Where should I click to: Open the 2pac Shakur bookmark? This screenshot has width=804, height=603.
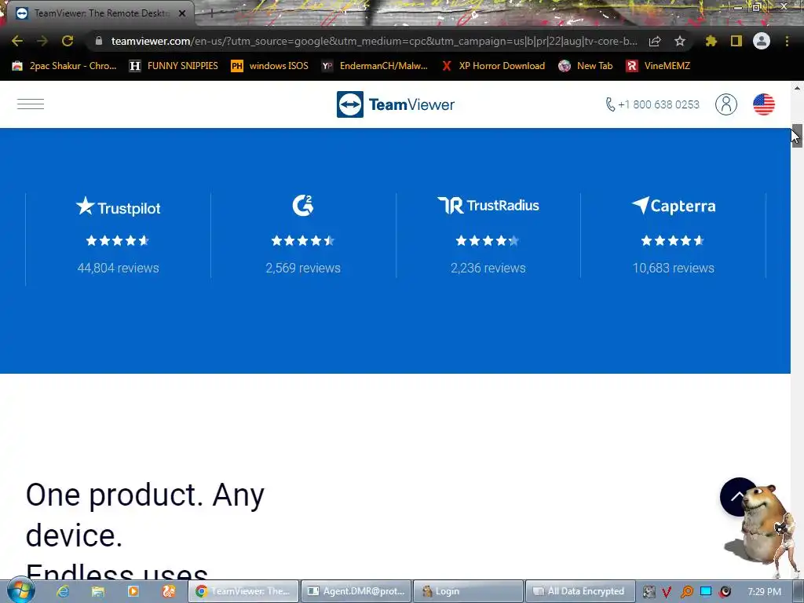(64, 66)
